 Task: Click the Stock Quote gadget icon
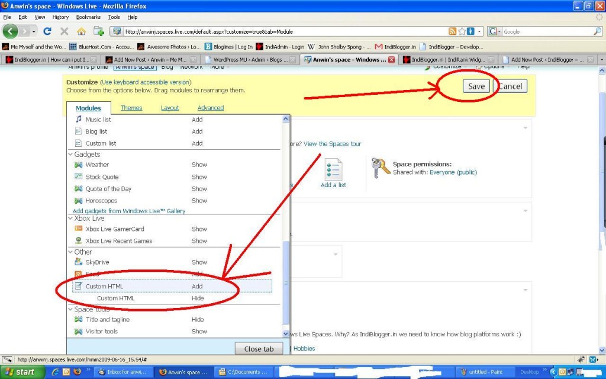tap(79, 176)
